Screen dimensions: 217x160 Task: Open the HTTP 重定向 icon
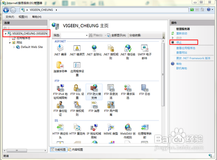pos(77,129)
